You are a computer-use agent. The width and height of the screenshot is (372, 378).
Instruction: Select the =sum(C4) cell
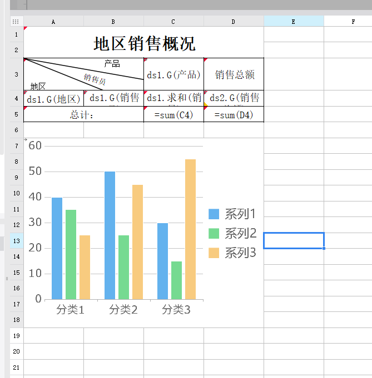point(173,114)
